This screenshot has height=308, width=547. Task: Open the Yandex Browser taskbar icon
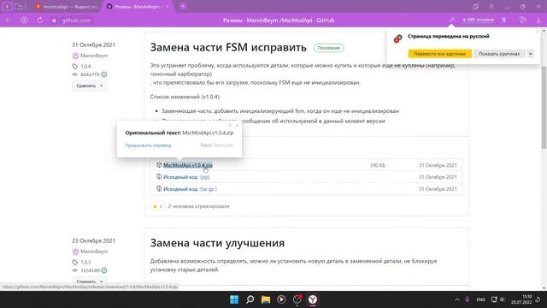(x=313, y=299)
